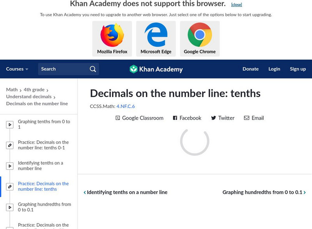Share the lesson via the Twitter icon

214,118
